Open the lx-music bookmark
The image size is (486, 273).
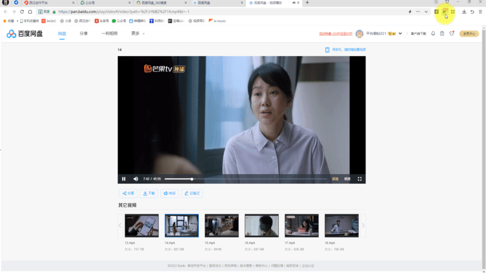coord(217,21)
